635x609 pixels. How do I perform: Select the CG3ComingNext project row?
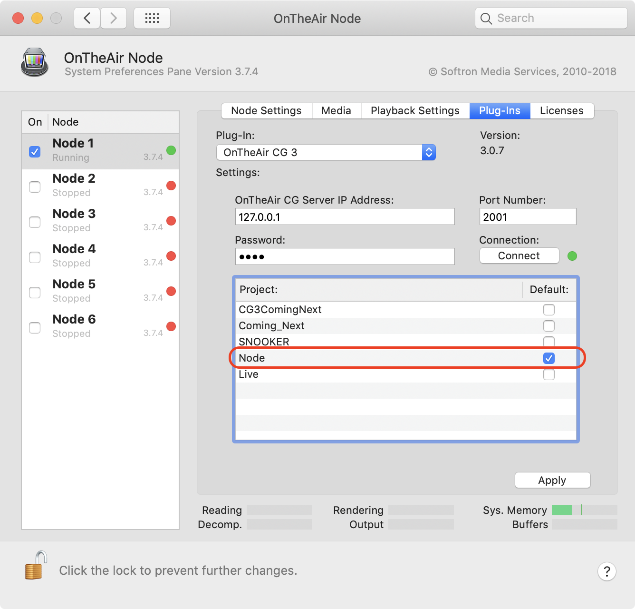pos(406,310)
